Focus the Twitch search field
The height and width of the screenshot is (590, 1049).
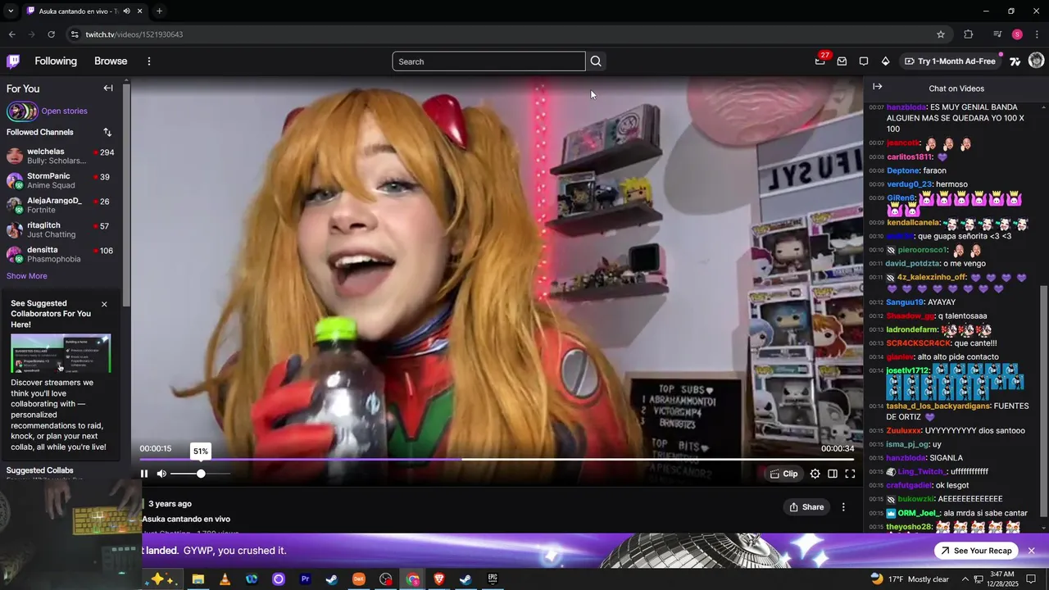click(x=488, y=61)
